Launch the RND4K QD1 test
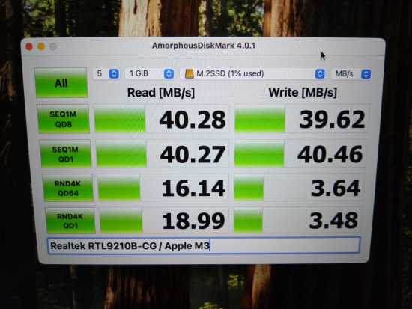The height and width of the screenshot is (309, 412). coord(70,221)
